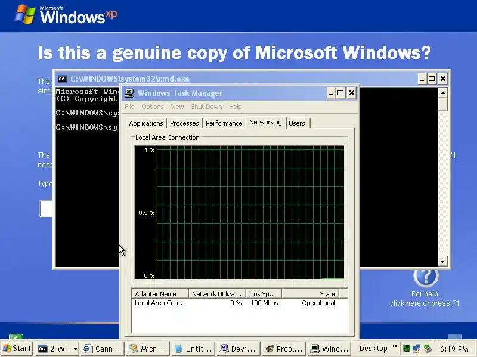Image resolution: width=477 pixels, height=357 pixels.
Task: Maximize the cmd.exe window
Action: coord(432,79)
